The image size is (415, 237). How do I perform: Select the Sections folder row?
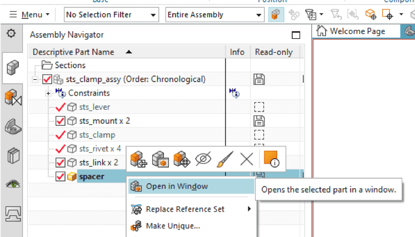[70, 65]
